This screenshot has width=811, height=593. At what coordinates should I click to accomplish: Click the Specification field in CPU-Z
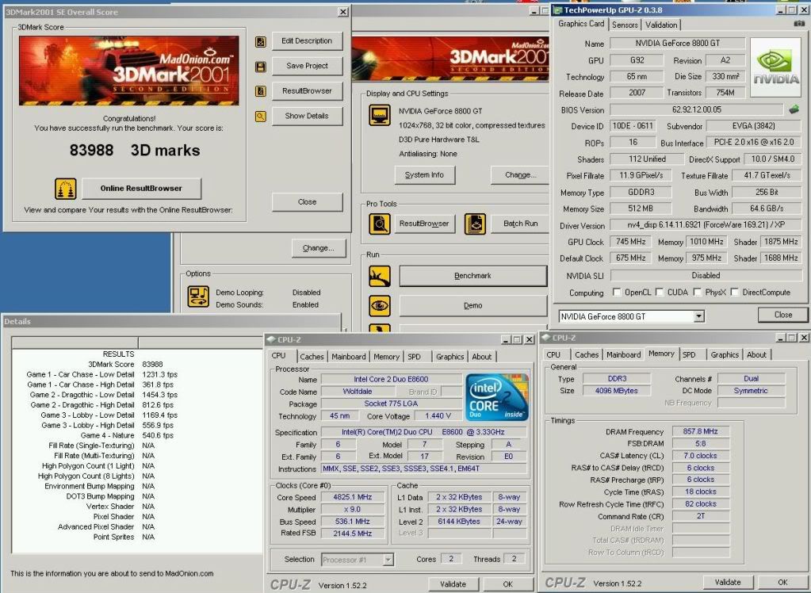pyautogui.click(x=423, y=432)
